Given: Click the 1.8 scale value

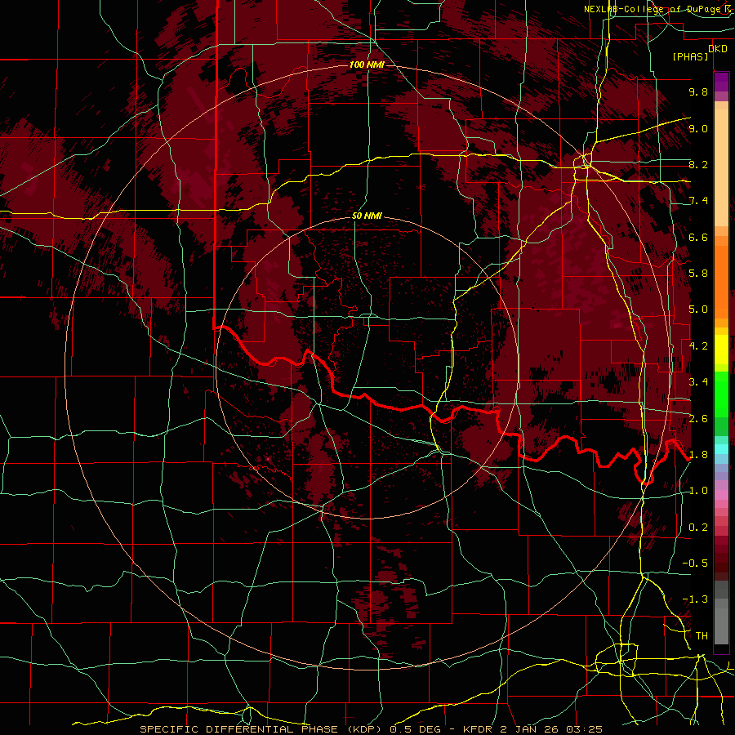Looking at the screenshot, I should pyautogui.click(x=698, y=455).
